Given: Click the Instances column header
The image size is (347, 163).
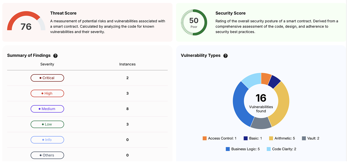Looking at the screenshot, I should coord(127,64).
